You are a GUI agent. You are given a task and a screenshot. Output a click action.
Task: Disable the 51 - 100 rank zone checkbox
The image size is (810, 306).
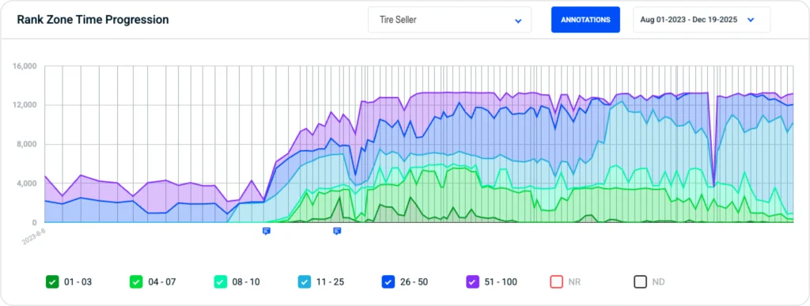[472, 281]
